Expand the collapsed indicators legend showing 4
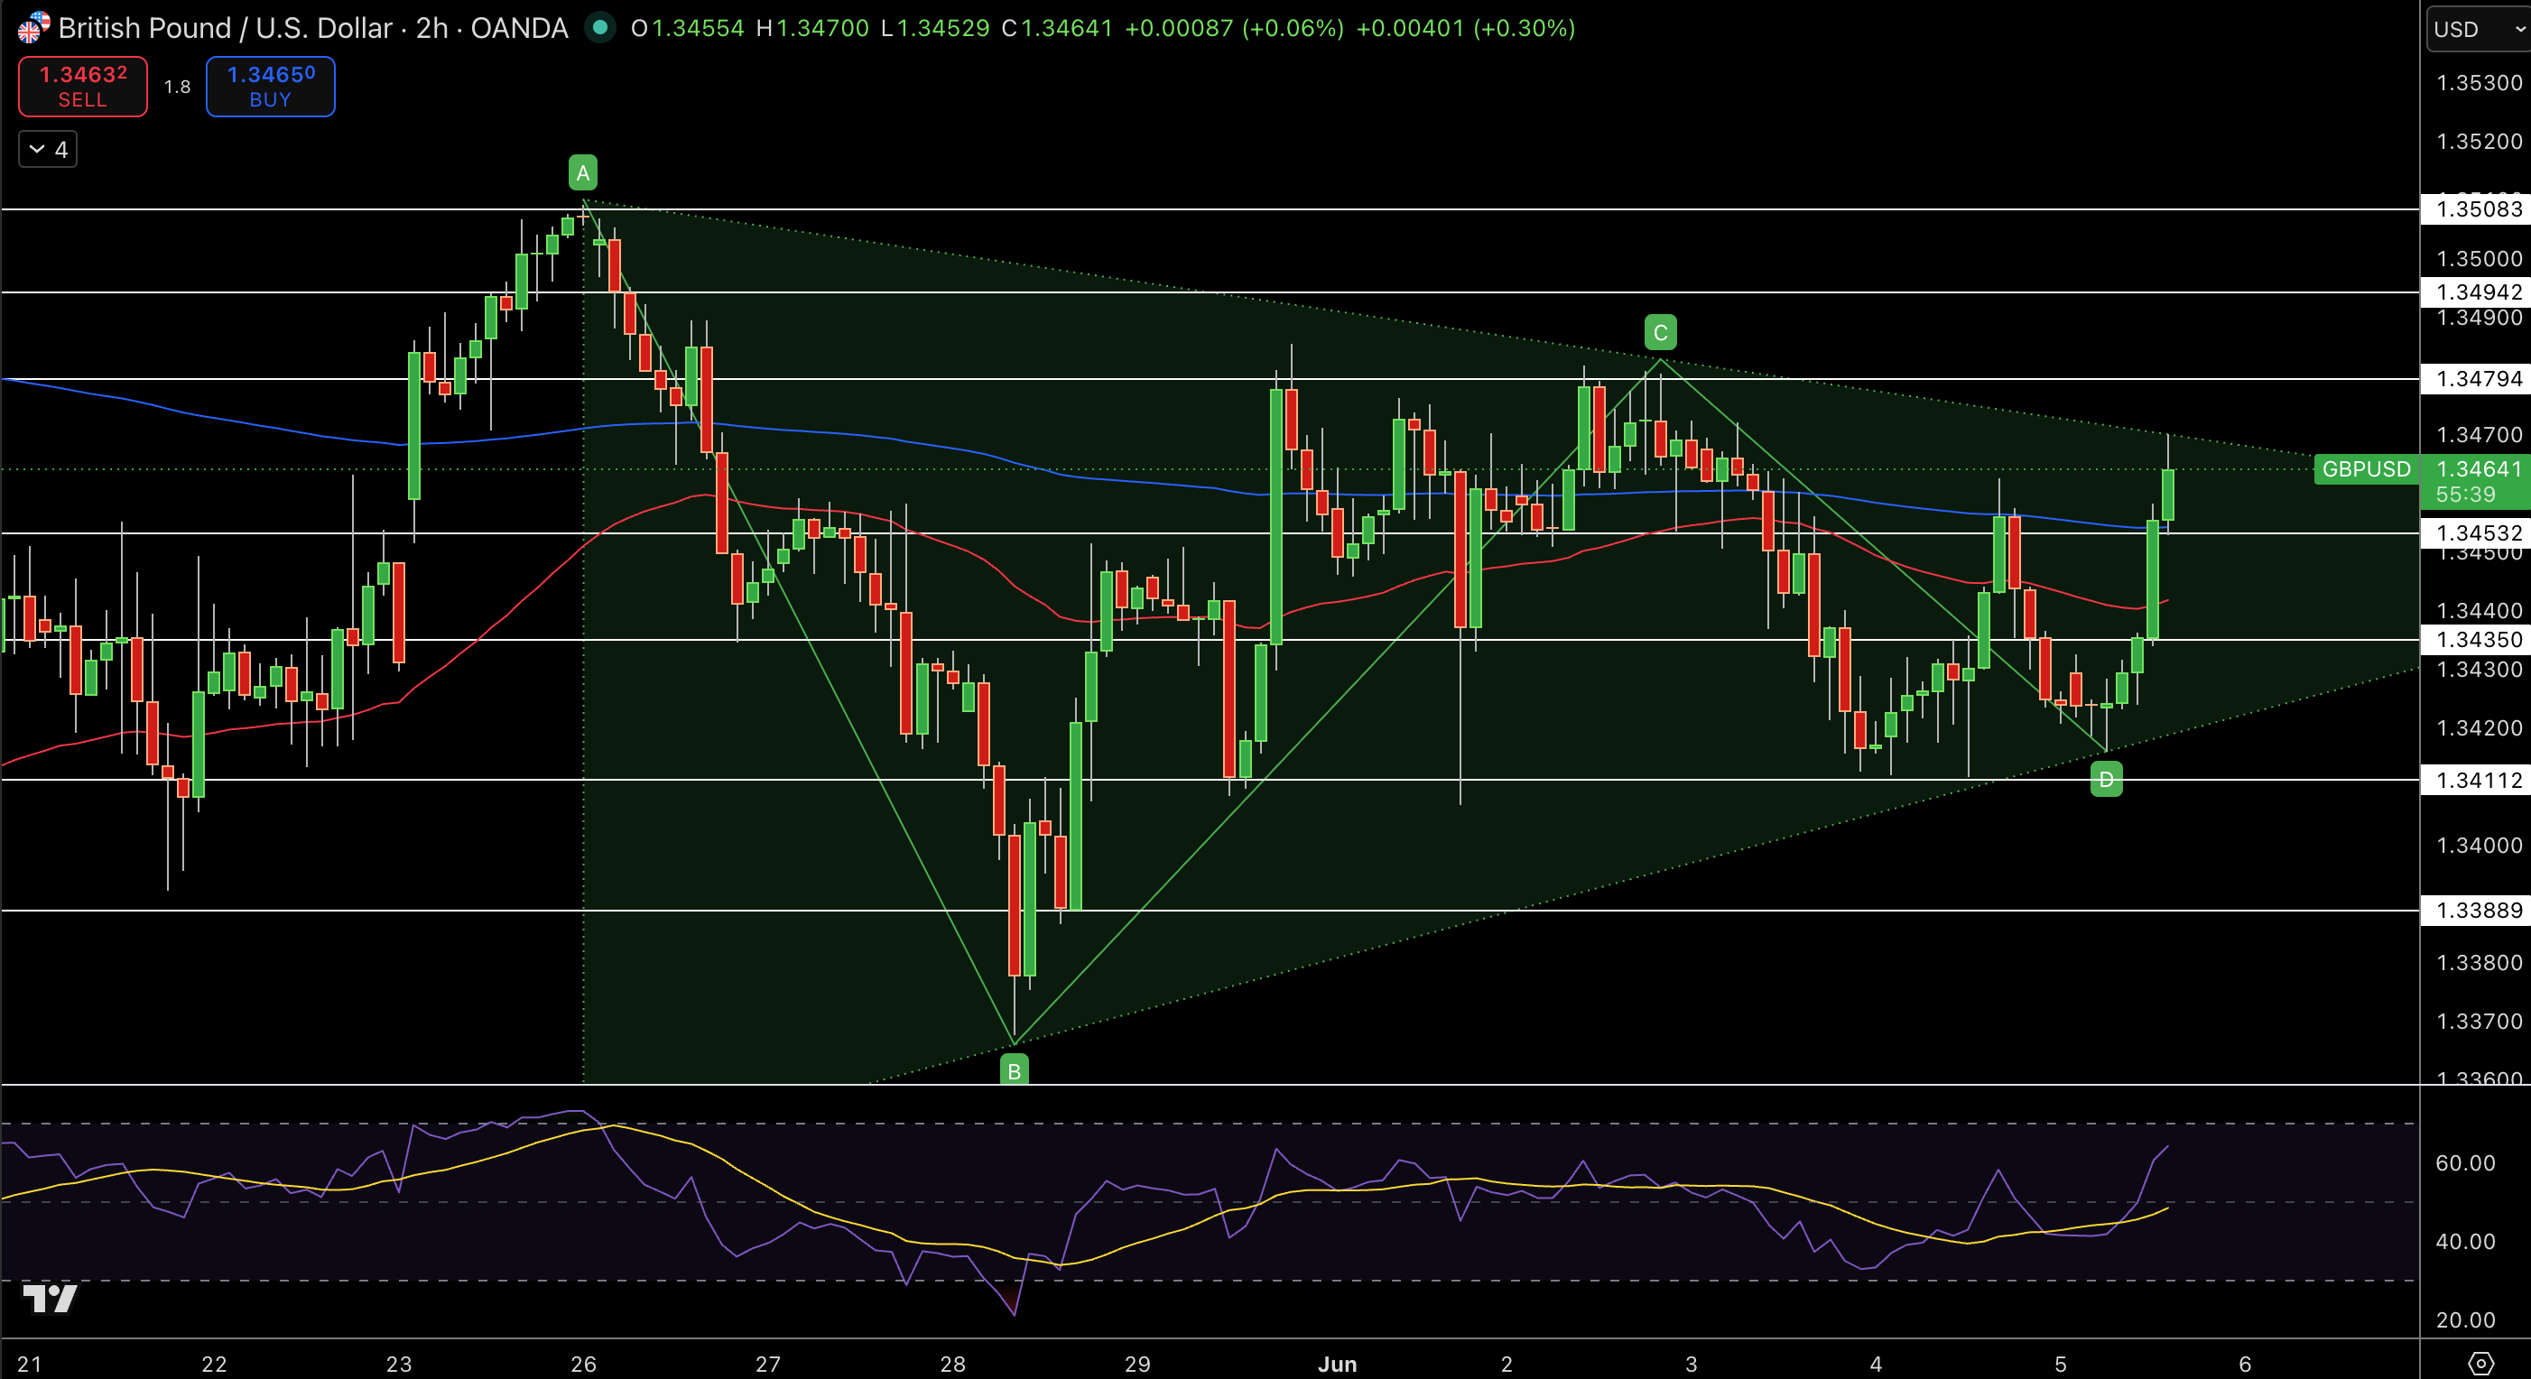2531x1379 pixels. pyautogui.click(x=48, y=149)
